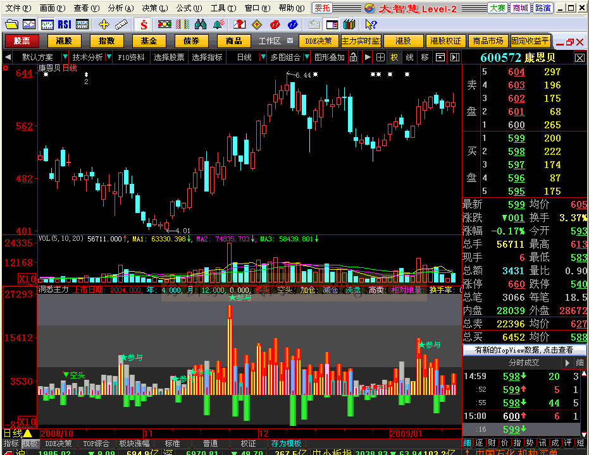Screen dimensions: 589x455
Task: Click the colored stripes pattern icon
Action: 183,25
